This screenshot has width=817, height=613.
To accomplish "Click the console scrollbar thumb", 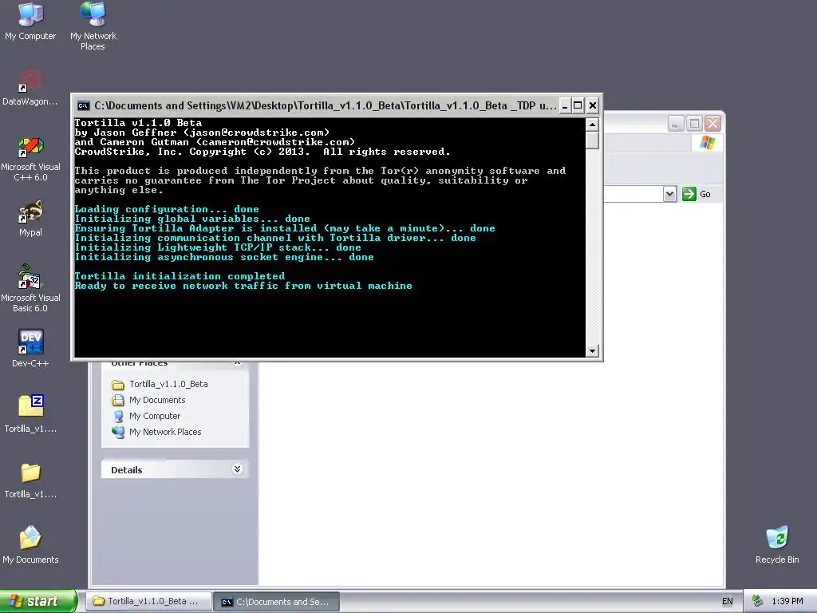I will (592, 140).
